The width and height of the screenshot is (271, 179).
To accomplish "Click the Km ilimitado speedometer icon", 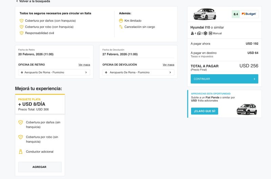I will pyautogui.click(x=121, y=21).
